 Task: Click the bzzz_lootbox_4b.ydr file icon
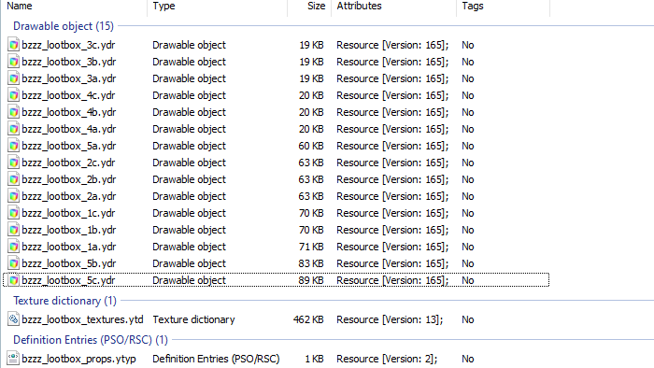pos(13,112)
